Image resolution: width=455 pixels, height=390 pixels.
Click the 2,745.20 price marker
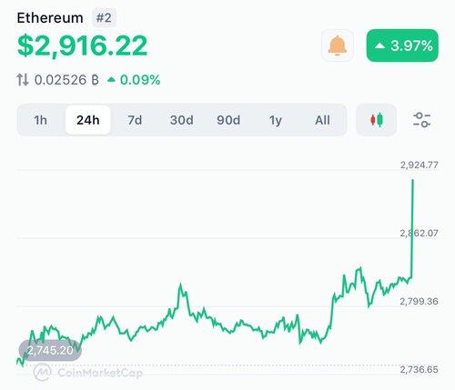pos(50,351)
